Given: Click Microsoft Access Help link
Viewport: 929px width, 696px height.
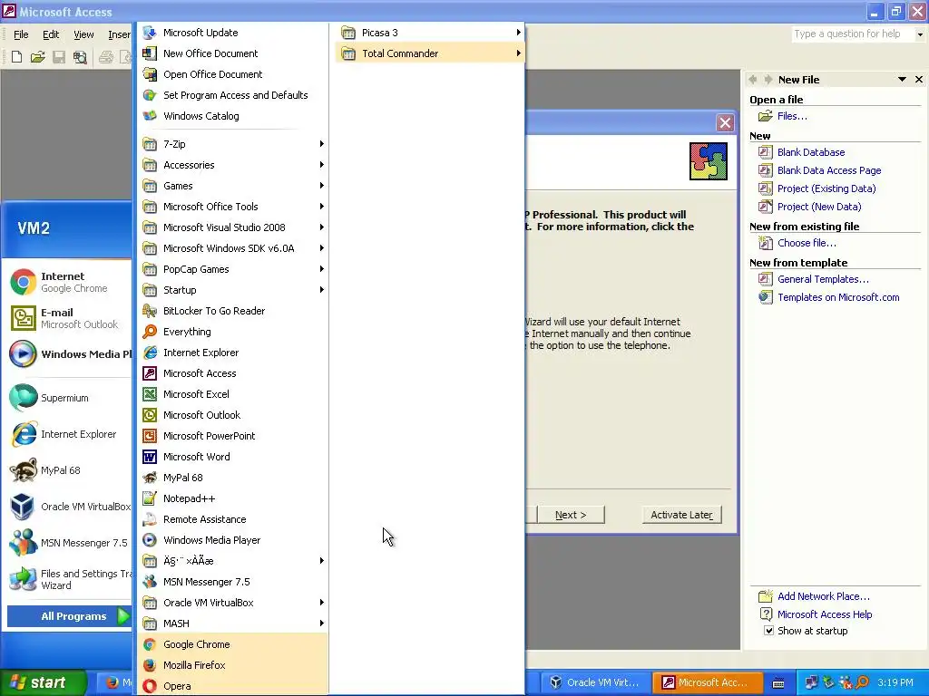Looking at the screenshot, I should [x=825, y=614].
